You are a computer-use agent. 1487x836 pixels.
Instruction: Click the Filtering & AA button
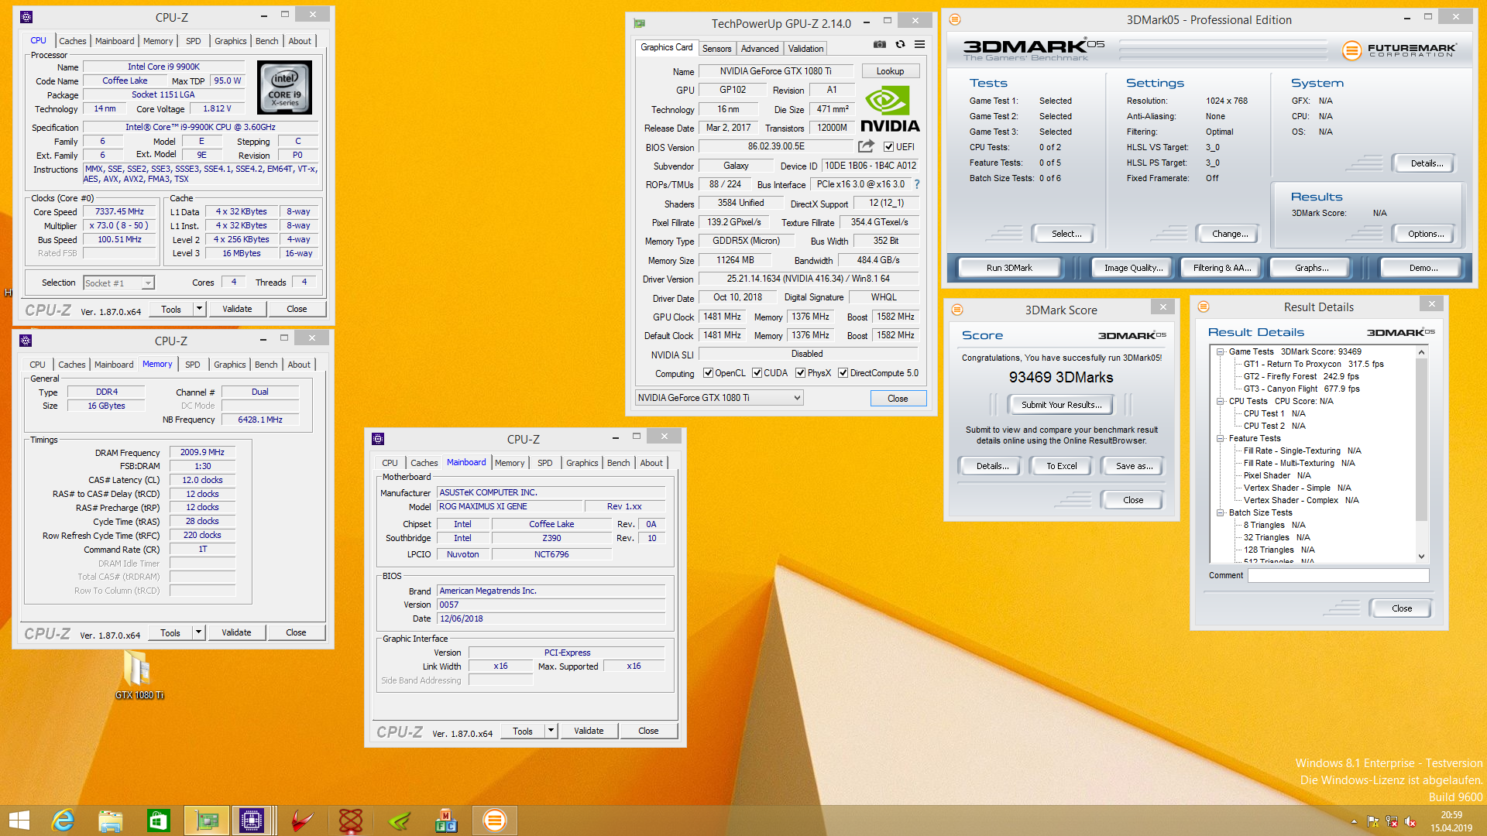point(1221,268)
